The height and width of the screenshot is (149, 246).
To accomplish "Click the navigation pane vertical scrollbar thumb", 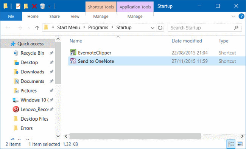I will pyautogui.click(x=58, y=63).
